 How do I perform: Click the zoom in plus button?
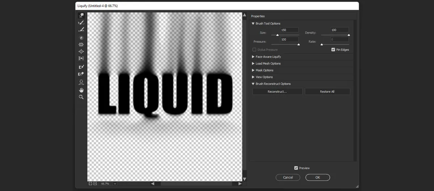95,183
